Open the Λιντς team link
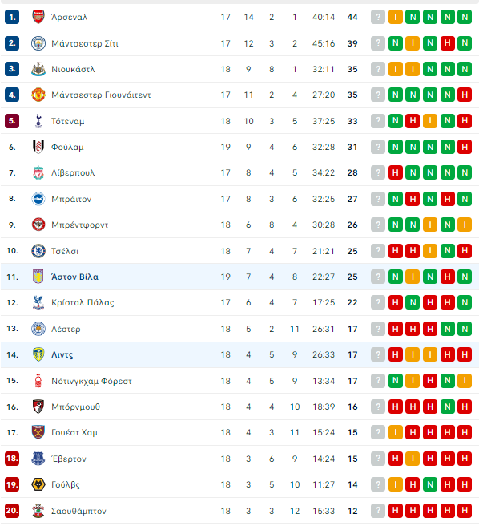Viewport: 483px width, 526px height. (x=62, y=354)
